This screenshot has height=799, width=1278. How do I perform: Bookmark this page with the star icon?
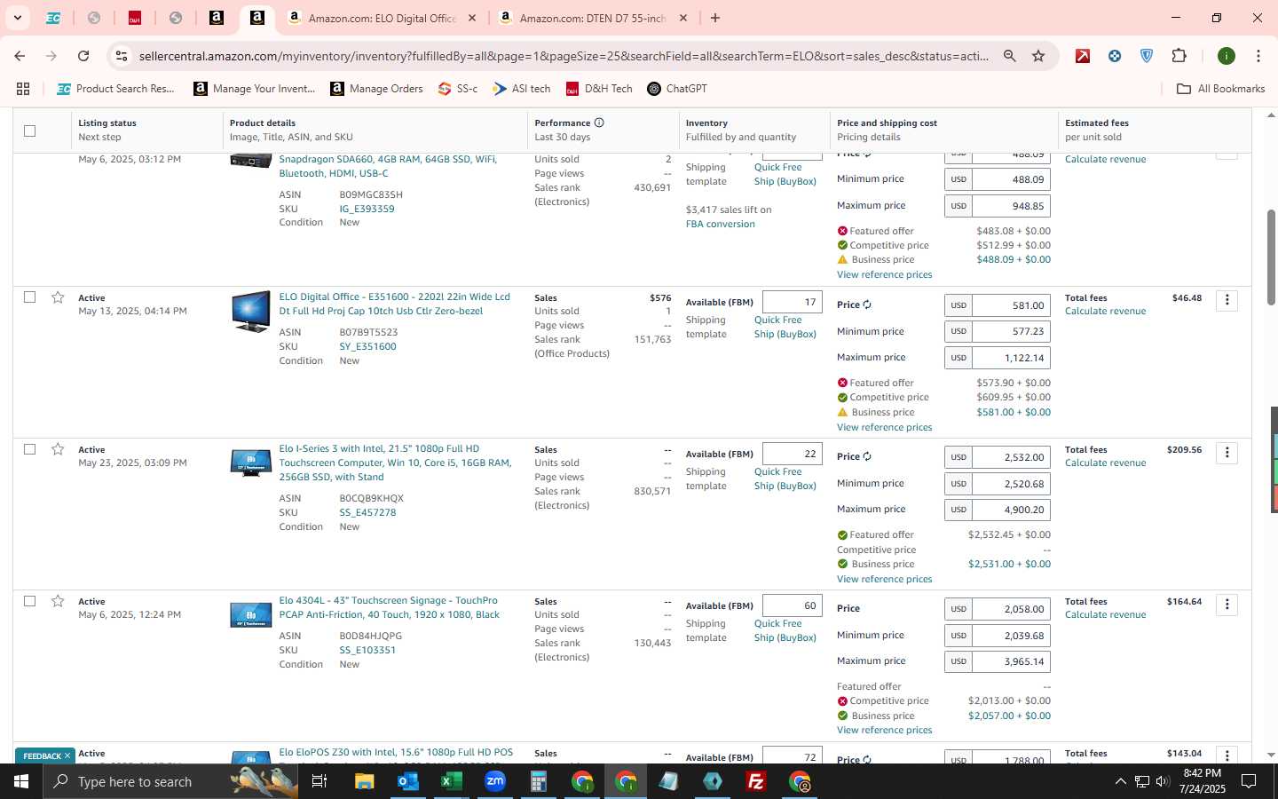1038,56
